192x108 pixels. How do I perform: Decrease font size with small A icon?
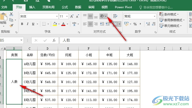point(78,16)
